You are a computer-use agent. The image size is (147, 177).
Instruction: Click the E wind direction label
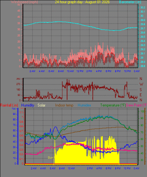(141, 95)
